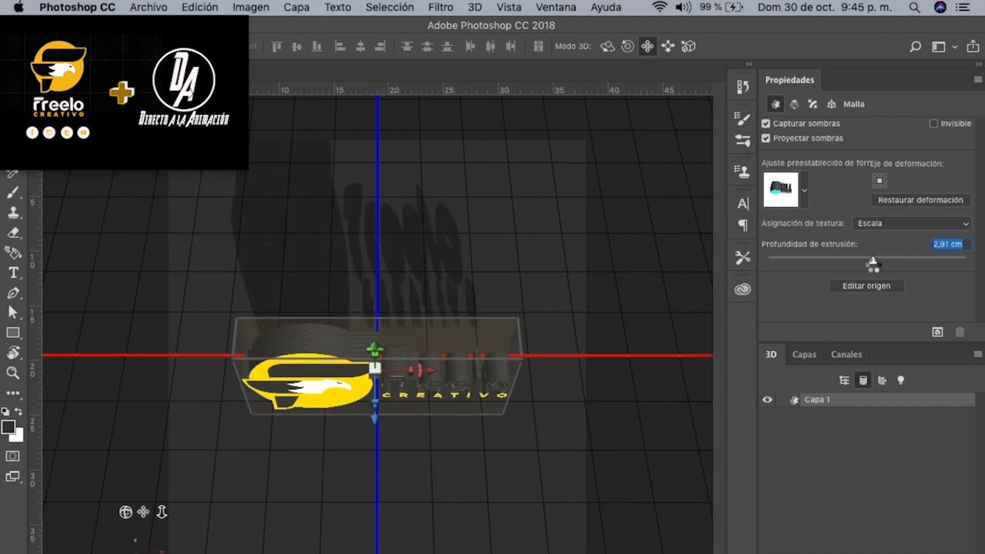Filter 3D panel by materials
This screenshot has height=554, width=985.
[882, 380]
